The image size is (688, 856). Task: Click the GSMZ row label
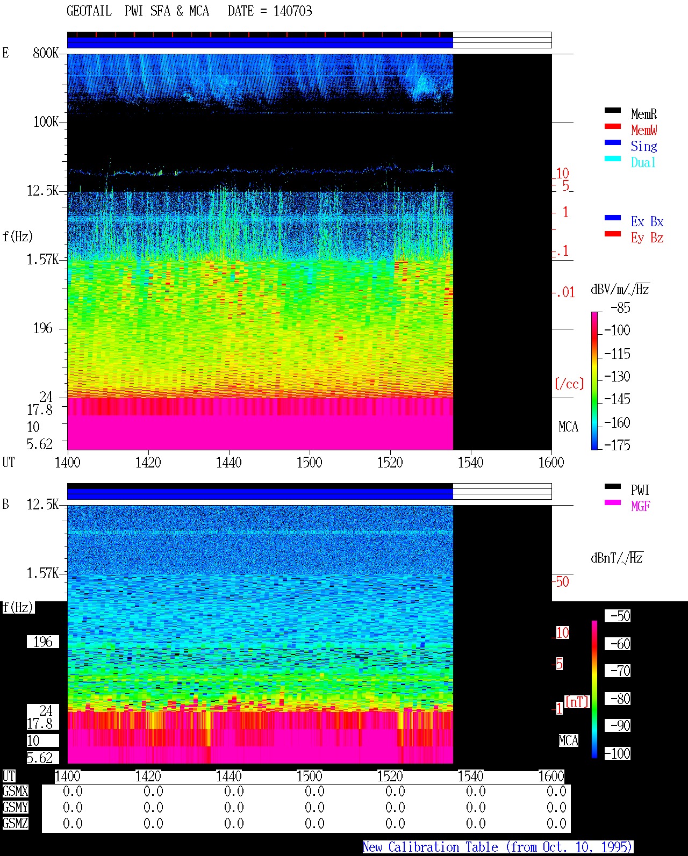click(x=15, y=823)
